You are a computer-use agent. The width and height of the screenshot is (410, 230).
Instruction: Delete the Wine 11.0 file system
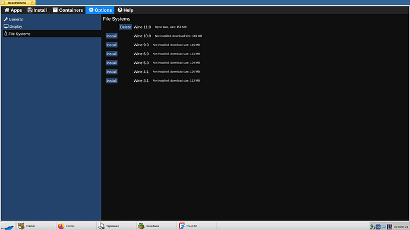(125, 27)
